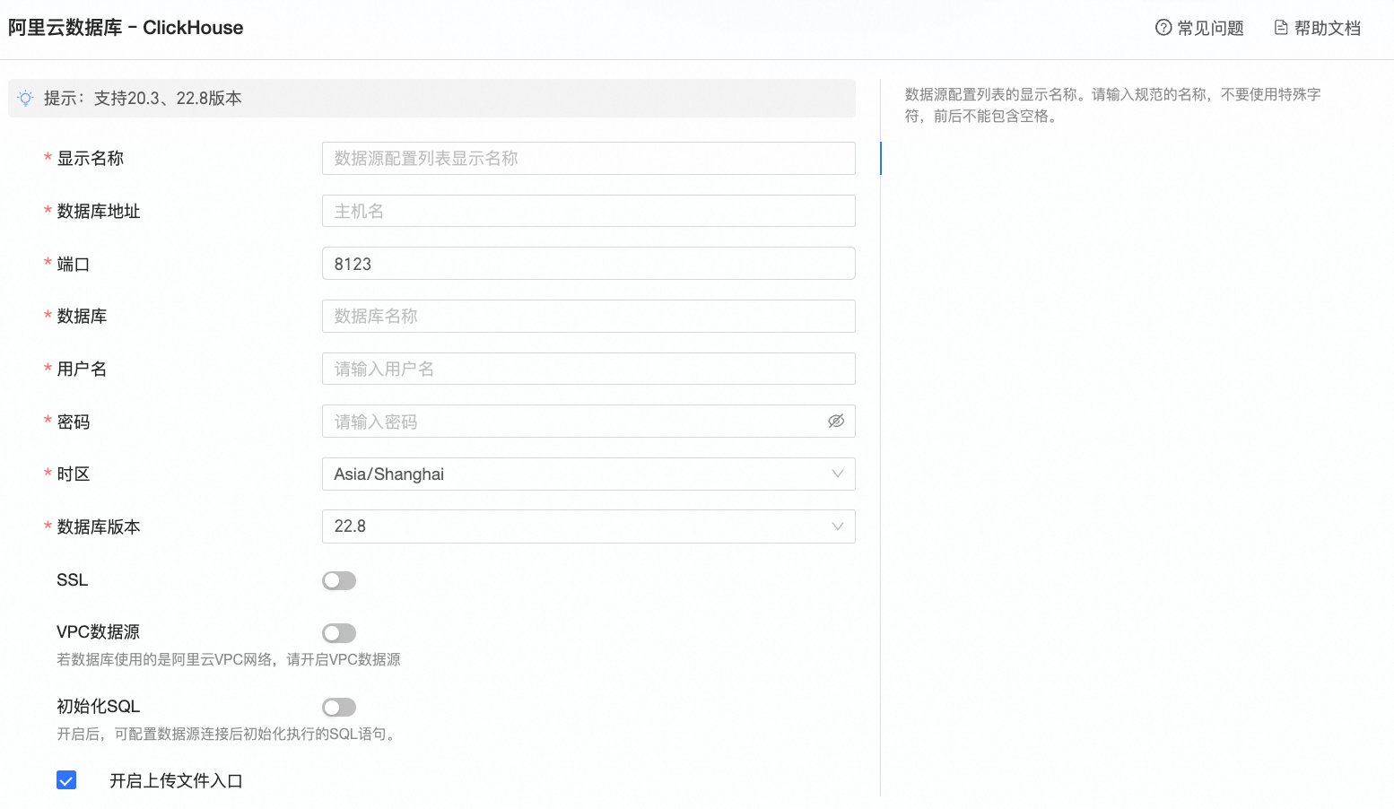Focus the 数据库地址 hostname field

coord(588,211)
